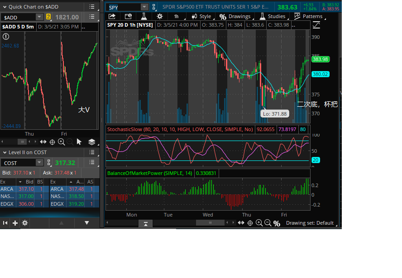Open the Studies menu
Screen dimensions: 402x278
273,16
